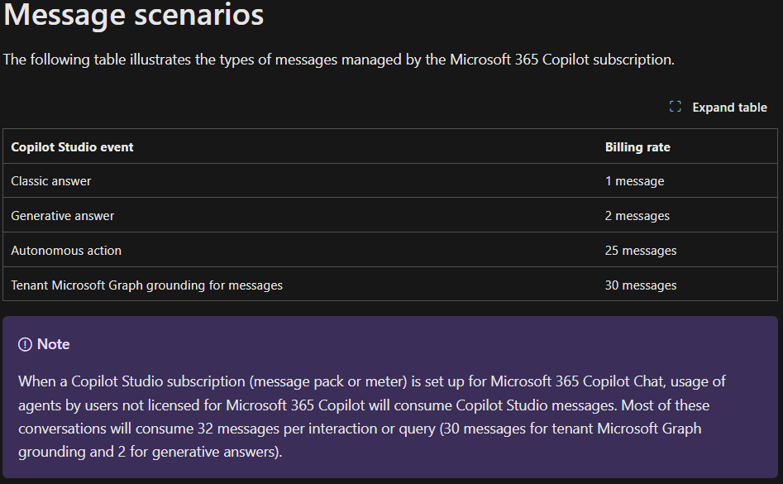783x484 pixels.
Task: Click the Note info circle icon
Action: tap(25, 344)
